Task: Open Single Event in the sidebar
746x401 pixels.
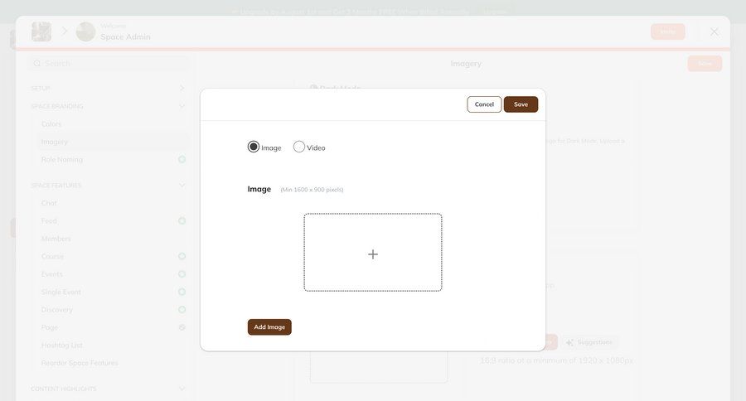Action: pos(61,292)
